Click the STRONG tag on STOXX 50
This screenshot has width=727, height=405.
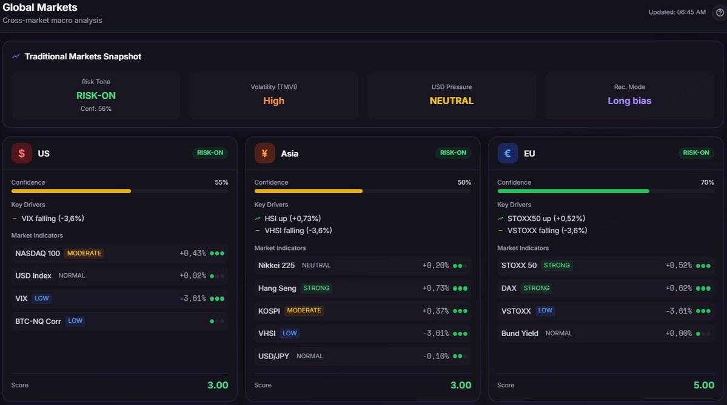(557, 265)
